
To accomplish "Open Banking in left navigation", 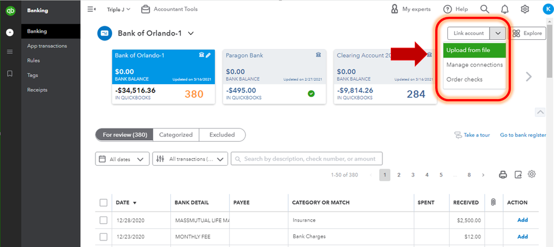I will tap(51, 32).
